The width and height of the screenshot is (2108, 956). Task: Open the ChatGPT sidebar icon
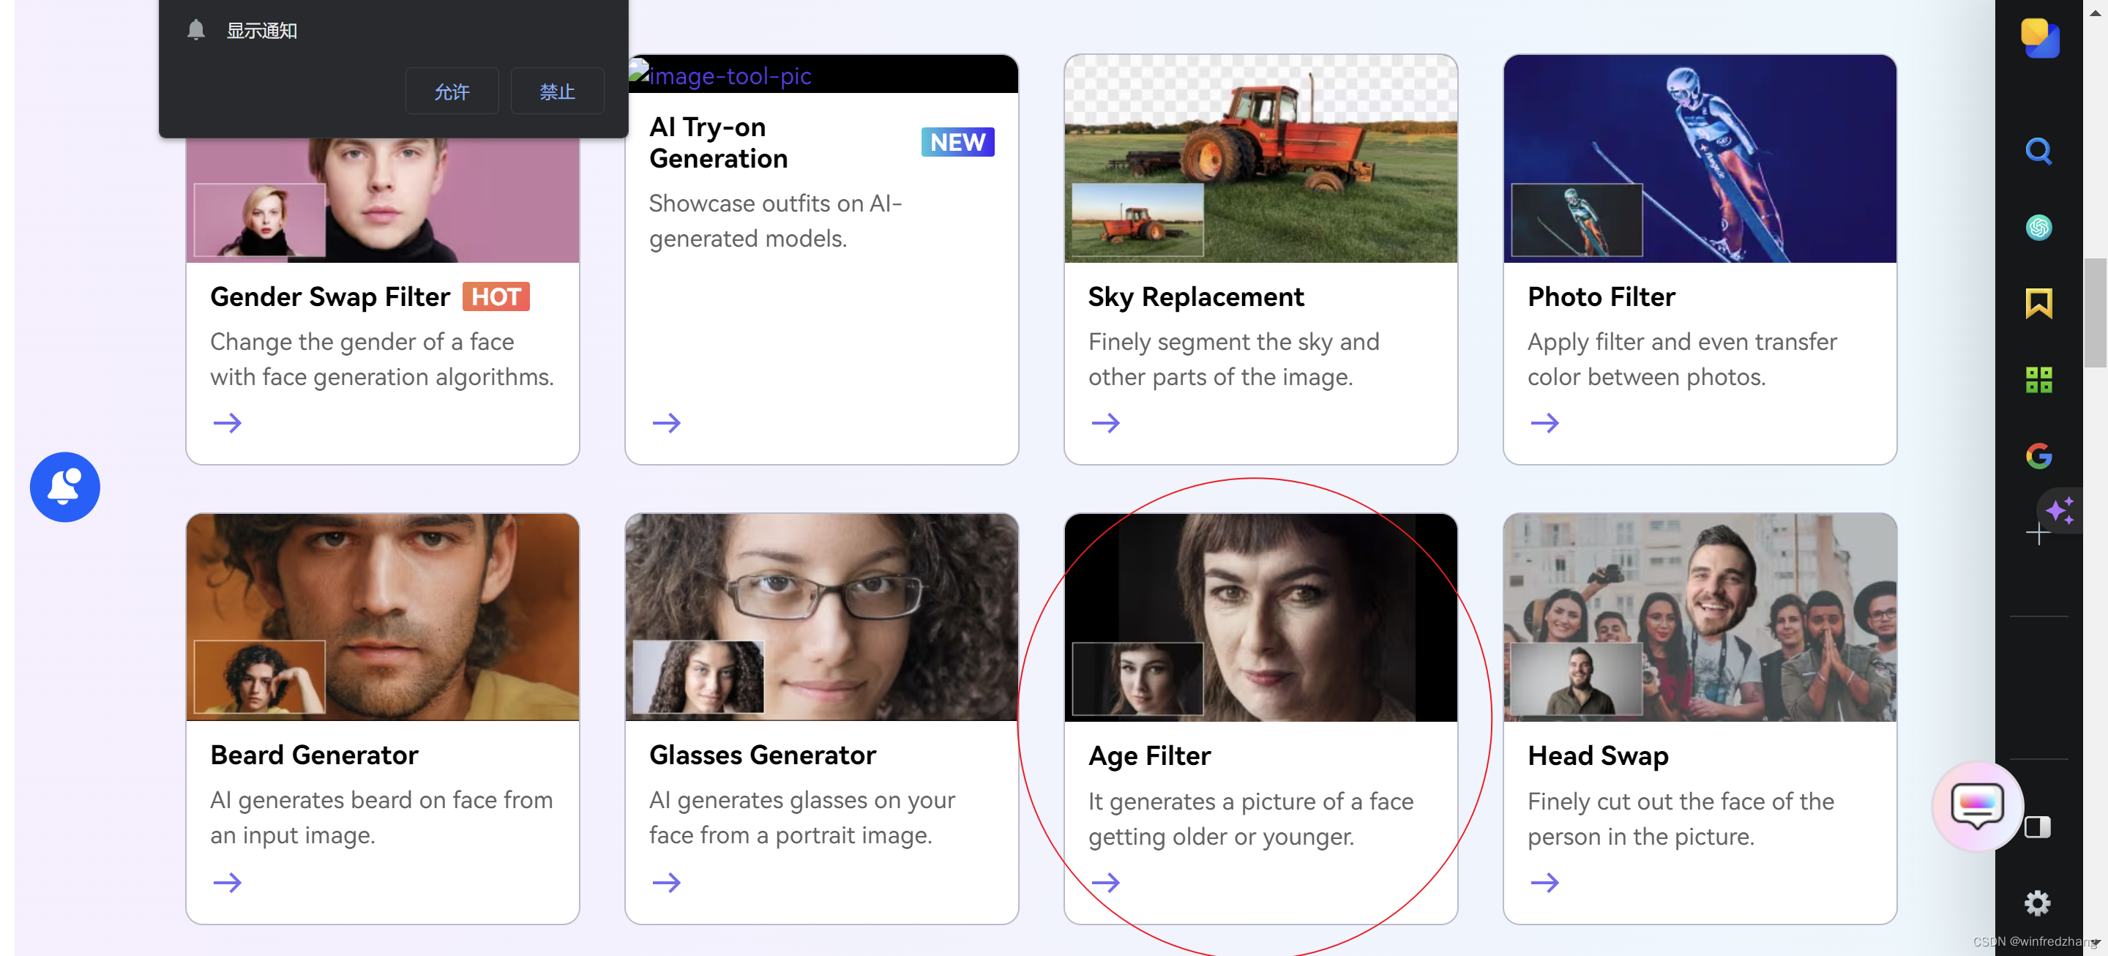(2038, 227)
